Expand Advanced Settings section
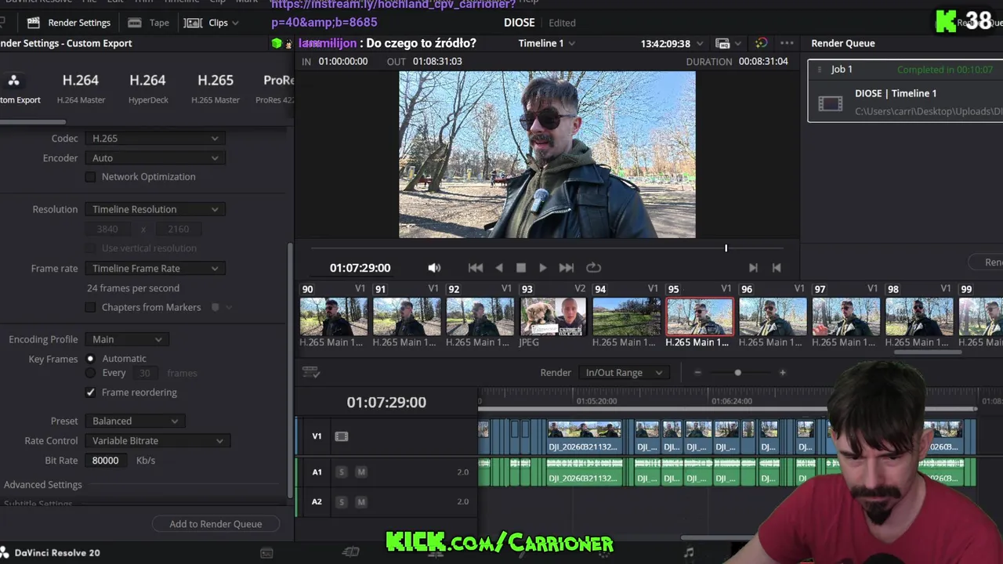Viewport: 1003px width, 564px height. pos(42,485)
